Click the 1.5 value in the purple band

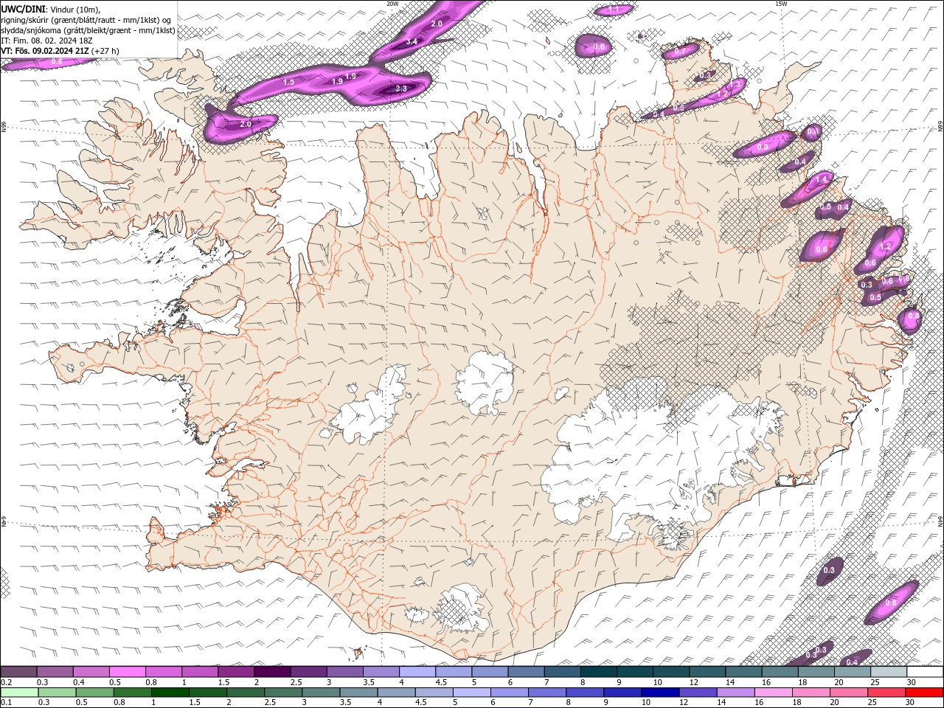pos(288,82)
